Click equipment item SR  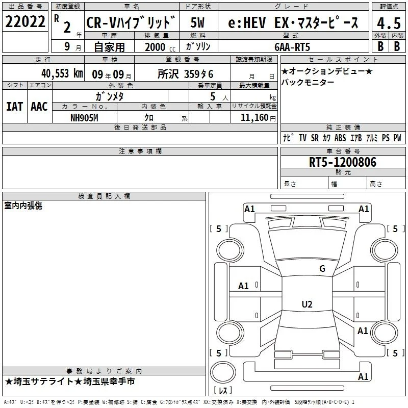click(315, 138)
